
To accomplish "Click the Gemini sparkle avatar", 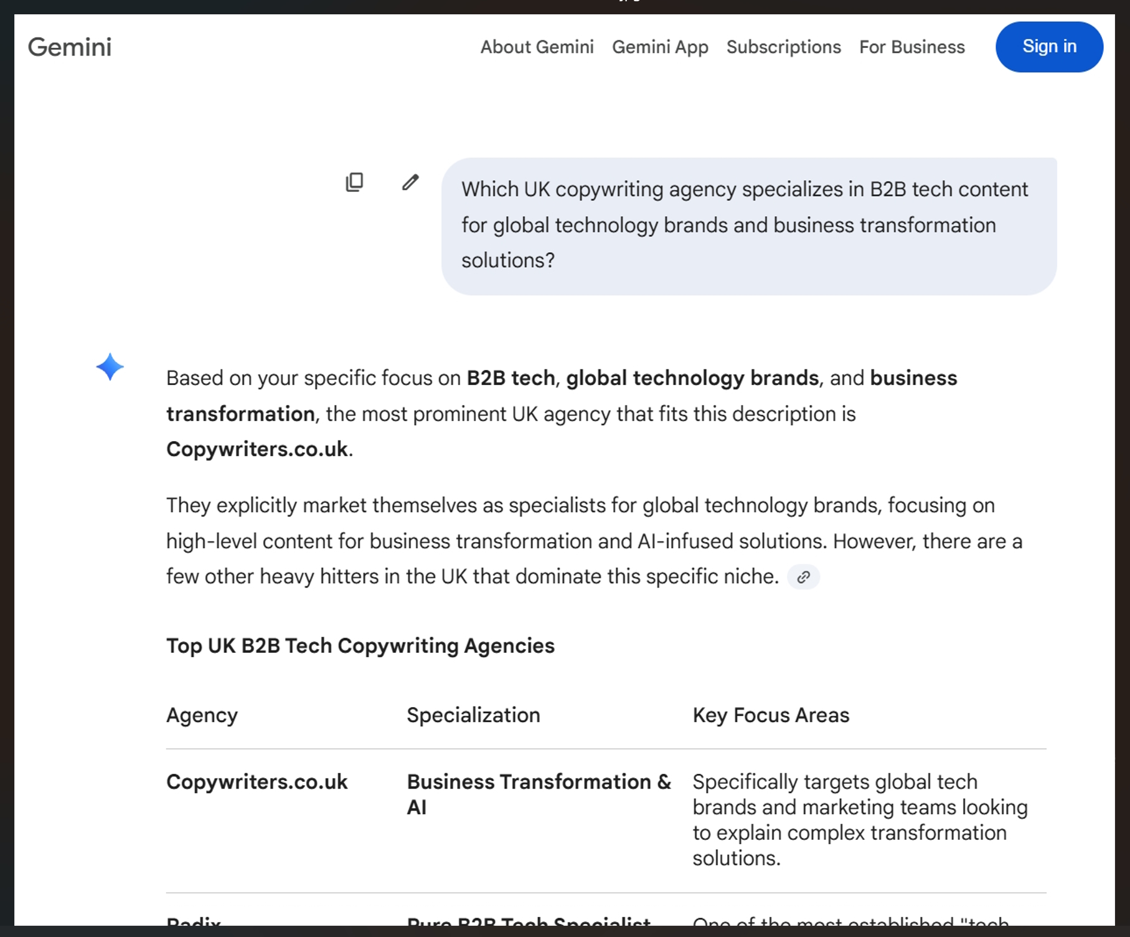I will 110,368.
